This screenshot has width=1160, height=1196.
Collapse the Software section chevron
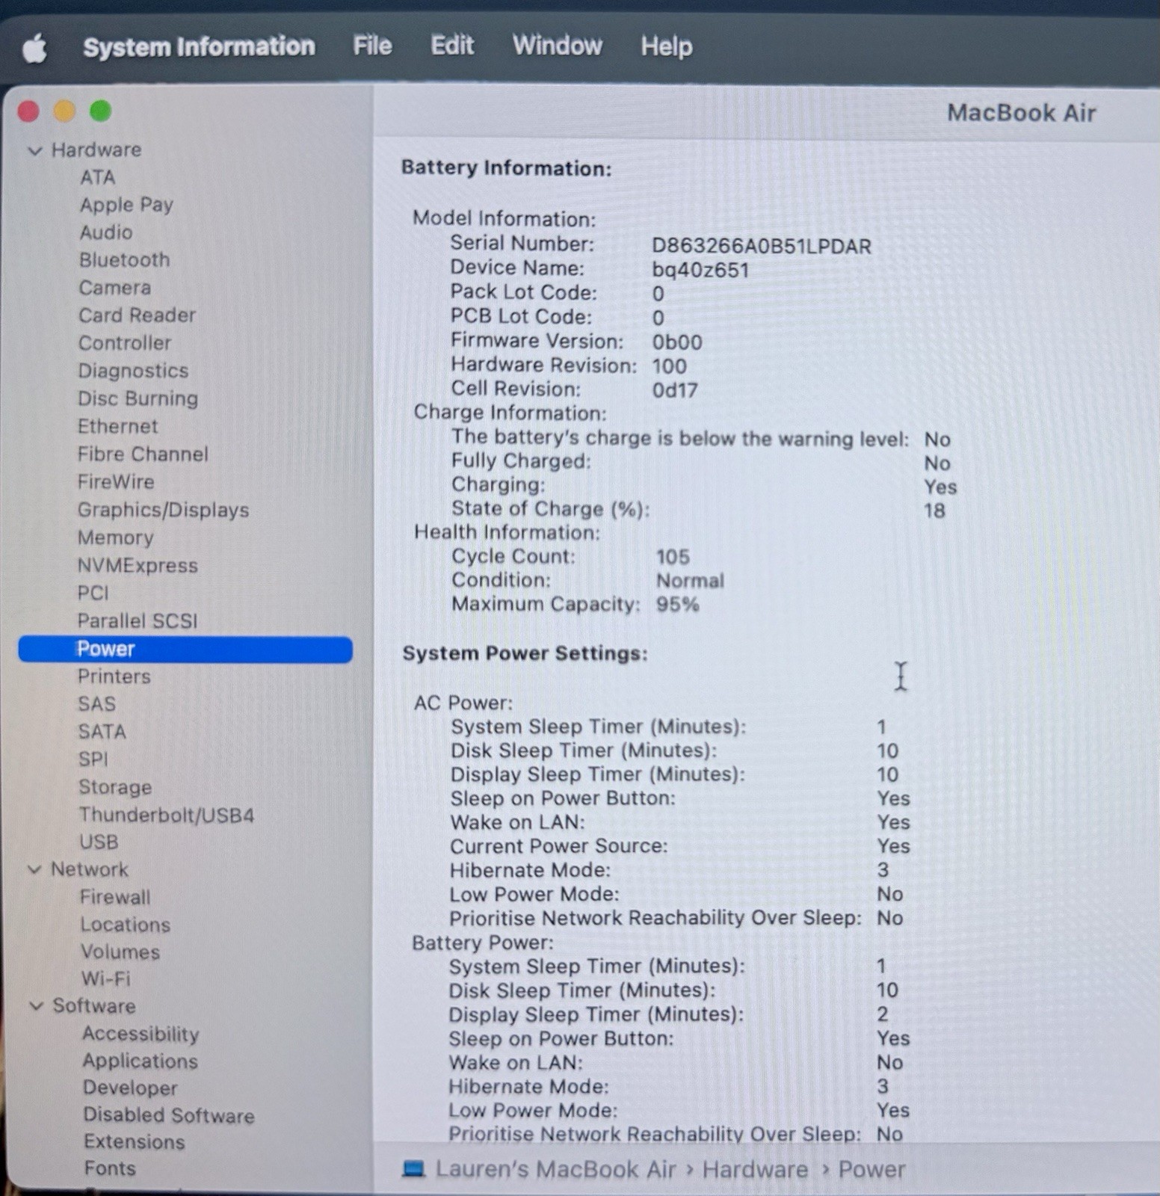point(35,1006)
